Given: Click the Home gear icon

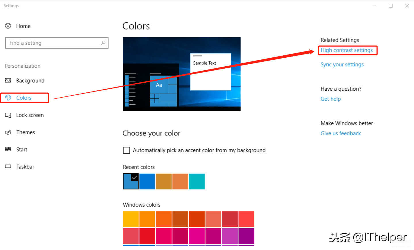Looking at the screenshot, I should (x=8, y=26).
